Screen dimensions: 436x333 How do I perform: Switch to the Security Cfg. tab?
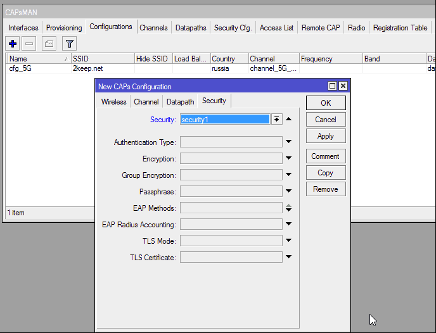click(x=233, y=28)
